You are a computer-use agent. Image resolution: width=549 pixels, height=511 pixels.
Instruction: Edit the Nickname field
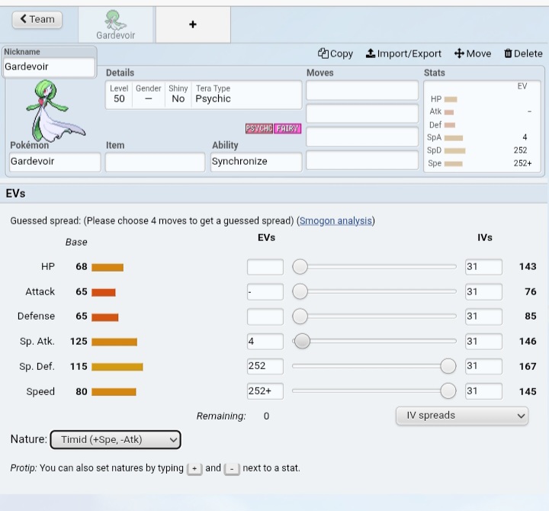click(x=49, y=66)
